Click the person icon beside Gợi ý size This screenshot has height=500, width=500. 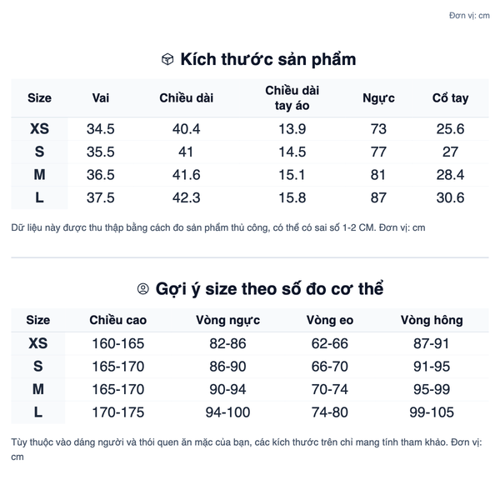pyautogui.click(x=142, y=289)
